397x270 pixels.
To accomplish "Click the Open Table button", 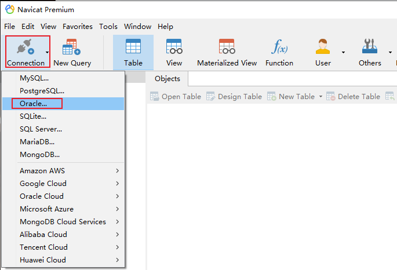I will (x=176, y=96).
